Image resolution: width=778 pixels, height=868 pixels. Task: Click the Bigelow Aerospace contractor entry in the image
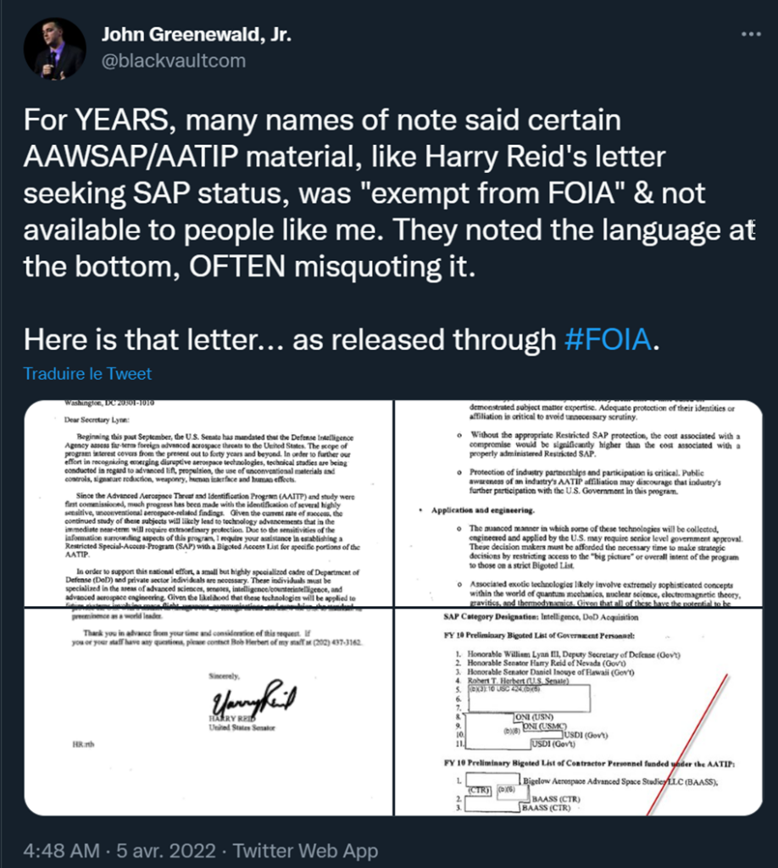coord(620,781)
